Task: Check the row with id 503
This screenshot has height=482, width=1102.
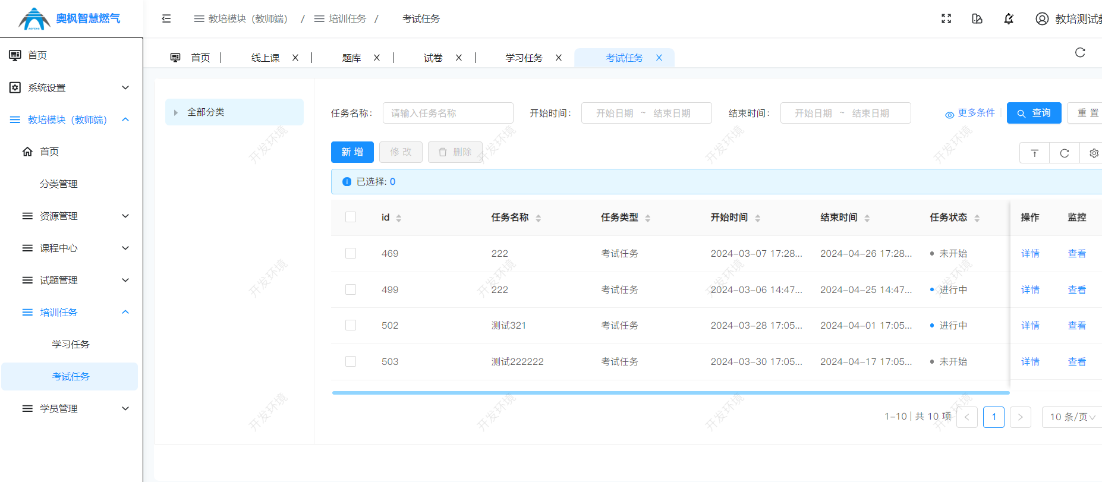Action: (351, 361)
